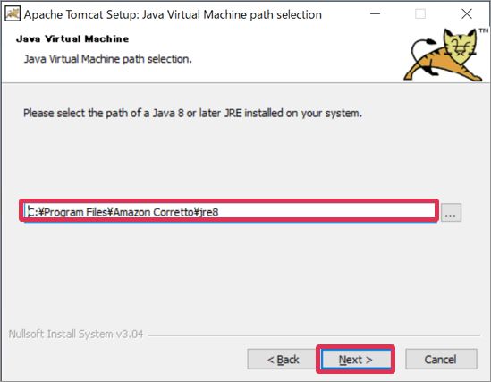Place cursor at 'jre8' in the path

coord(209,212)
